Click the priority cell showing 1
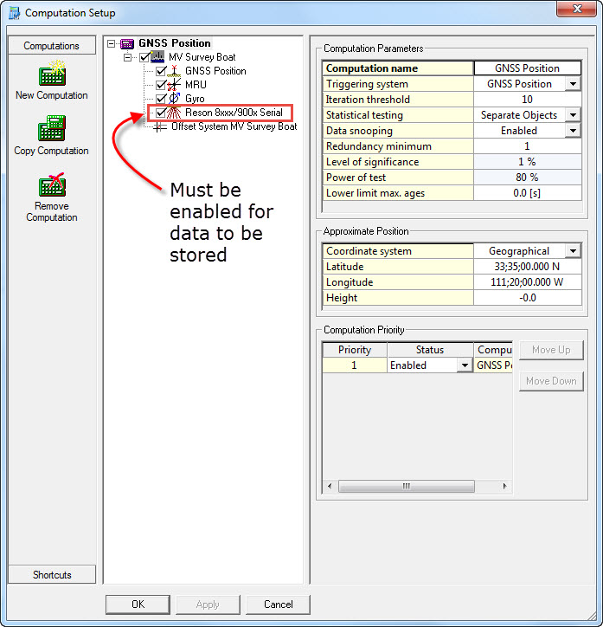This screenshot has width=603, height=627. [x=355, y=365]
